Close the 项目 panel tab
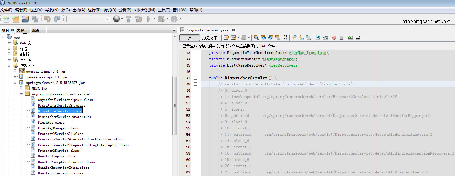Image resolution: width=455 pixels, height=176 pixels. 13,30
